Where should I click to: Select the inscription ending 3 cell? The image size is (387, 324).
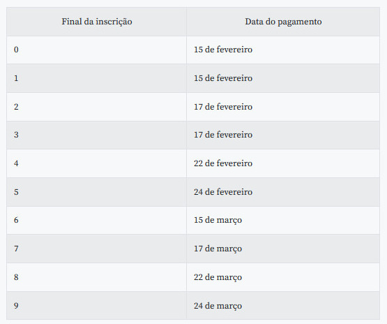pos(96,135)
